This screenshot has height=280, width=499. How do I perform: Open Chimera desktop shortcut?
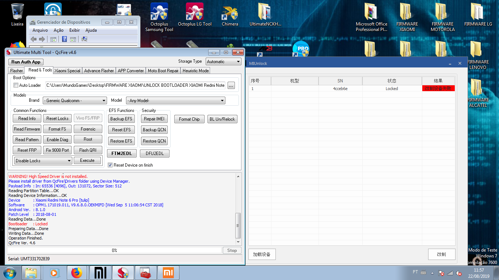(230, 15)
